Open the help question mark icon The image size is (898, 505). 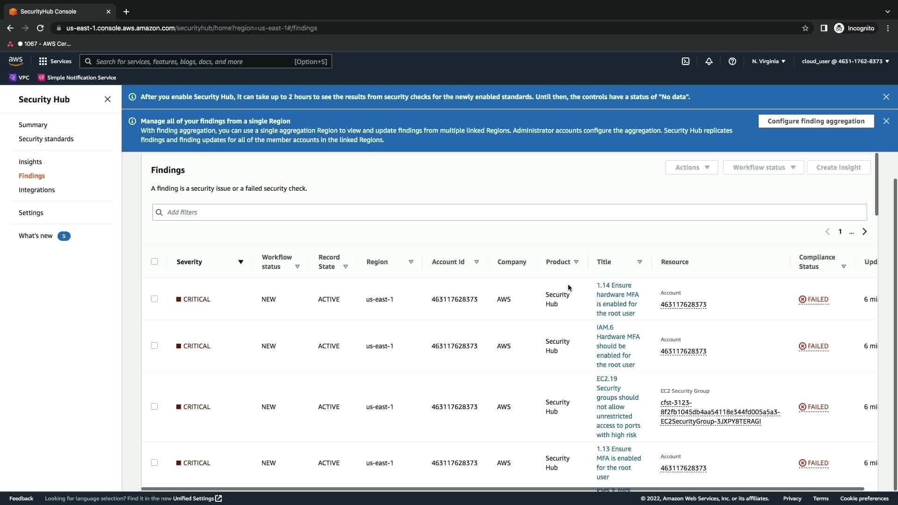pyautogui.click(x=732, y=61)
